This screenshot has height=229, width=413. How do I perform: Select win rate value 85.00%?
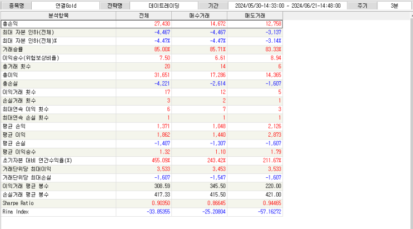(x=162, y=49)
